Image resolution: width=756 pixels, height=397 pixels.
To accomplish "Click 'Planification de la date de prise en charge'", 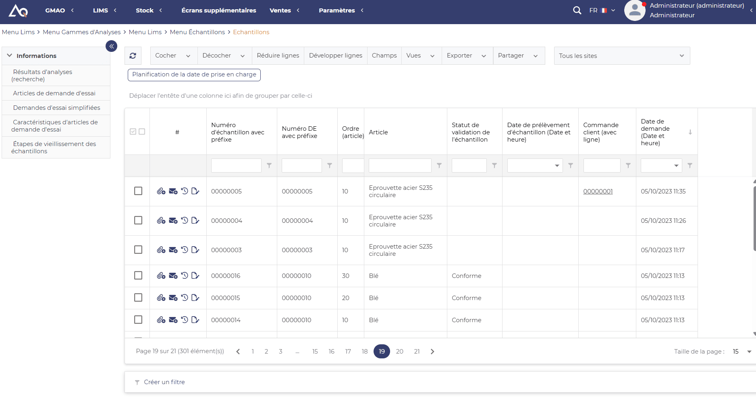I will point(194,75).
